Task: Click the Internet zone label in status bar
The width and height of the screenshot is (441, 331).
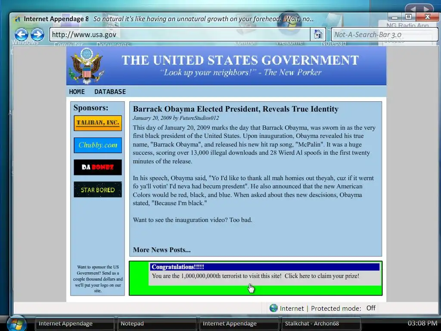Action: coord(292,309)
